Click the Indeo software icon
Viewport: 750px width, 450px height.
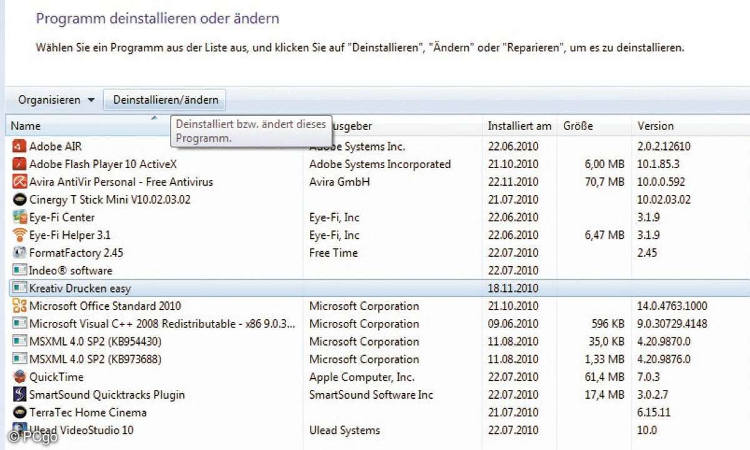(x=19, y=271)
